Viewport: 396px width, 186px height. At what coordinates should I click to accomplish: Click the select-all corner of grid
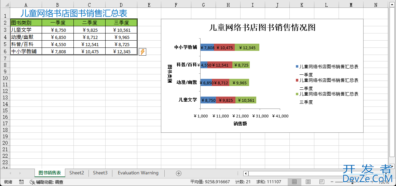pyautogui.click(x=5, y=5)
